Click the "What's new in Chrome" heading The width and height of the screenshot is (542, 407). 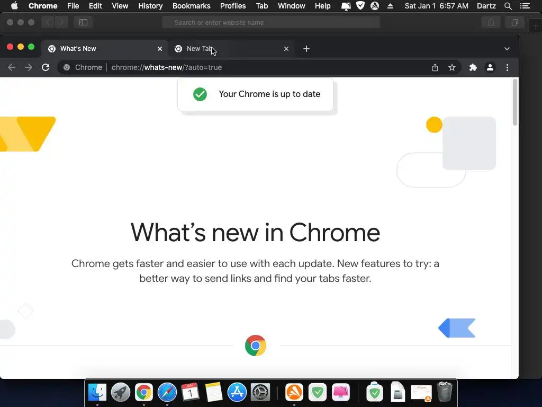pos(255,232)
